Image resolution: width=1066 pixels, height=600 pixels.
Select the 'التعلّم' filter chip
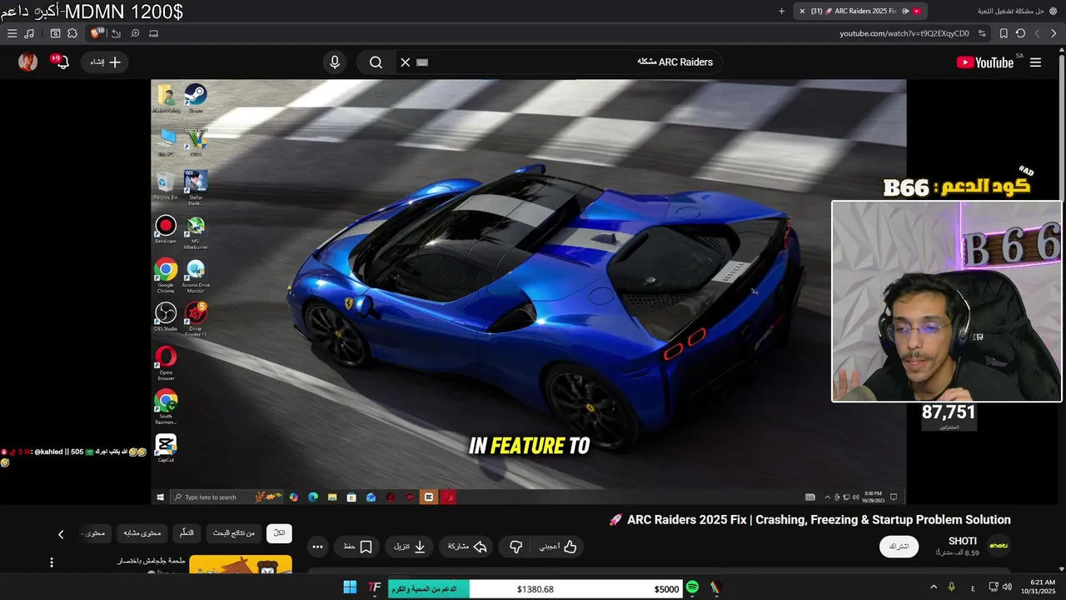(187, 533)
